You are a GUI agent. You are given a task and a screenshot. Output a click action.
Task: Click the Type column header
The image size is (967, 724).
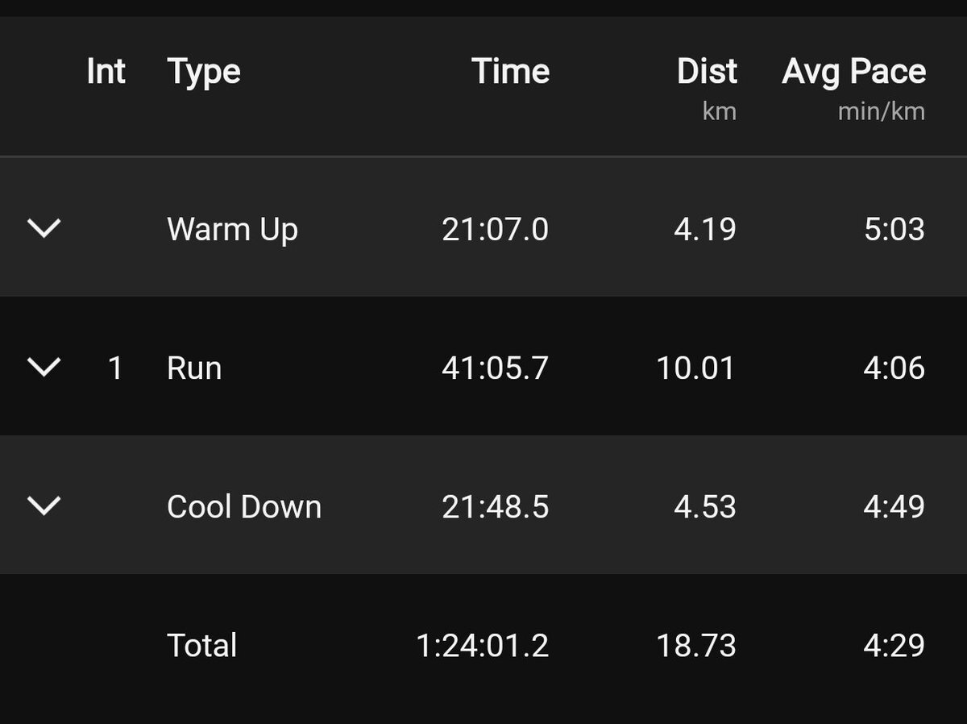pyautogui.click(x=204, y=72)
